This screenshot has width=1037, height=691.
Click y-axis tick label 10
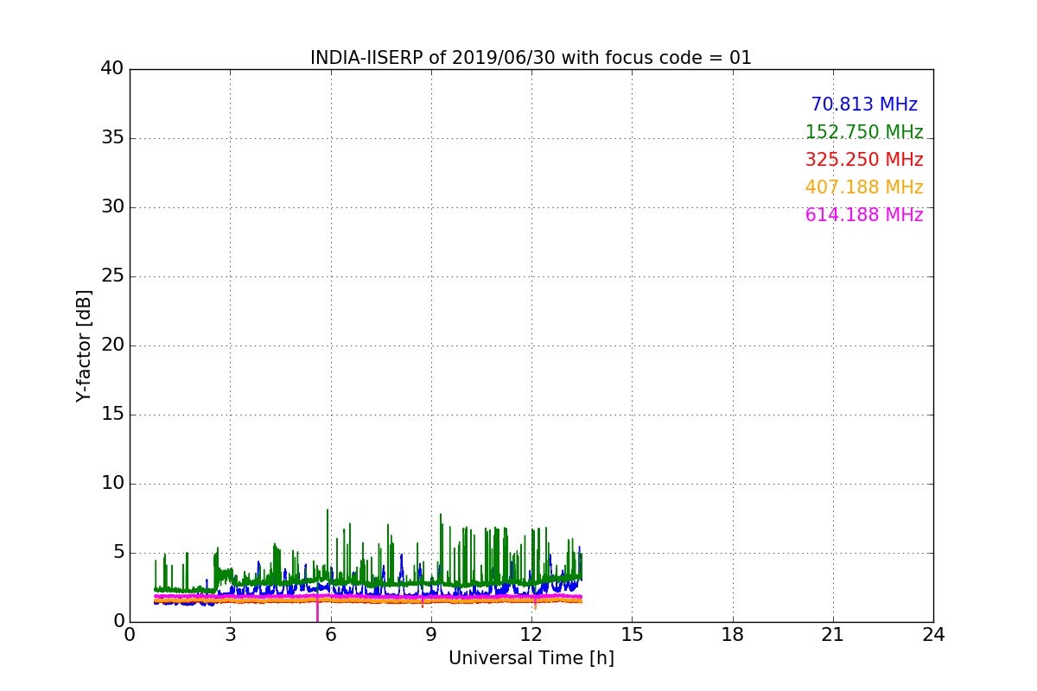(111, 484)
